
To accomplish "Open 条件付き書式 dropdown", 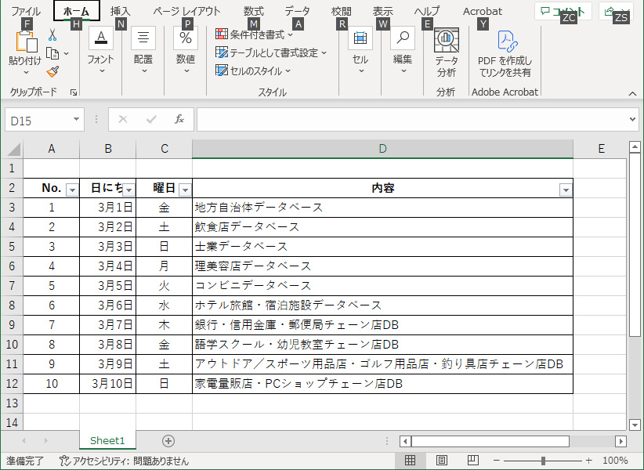I will (255, 34).
